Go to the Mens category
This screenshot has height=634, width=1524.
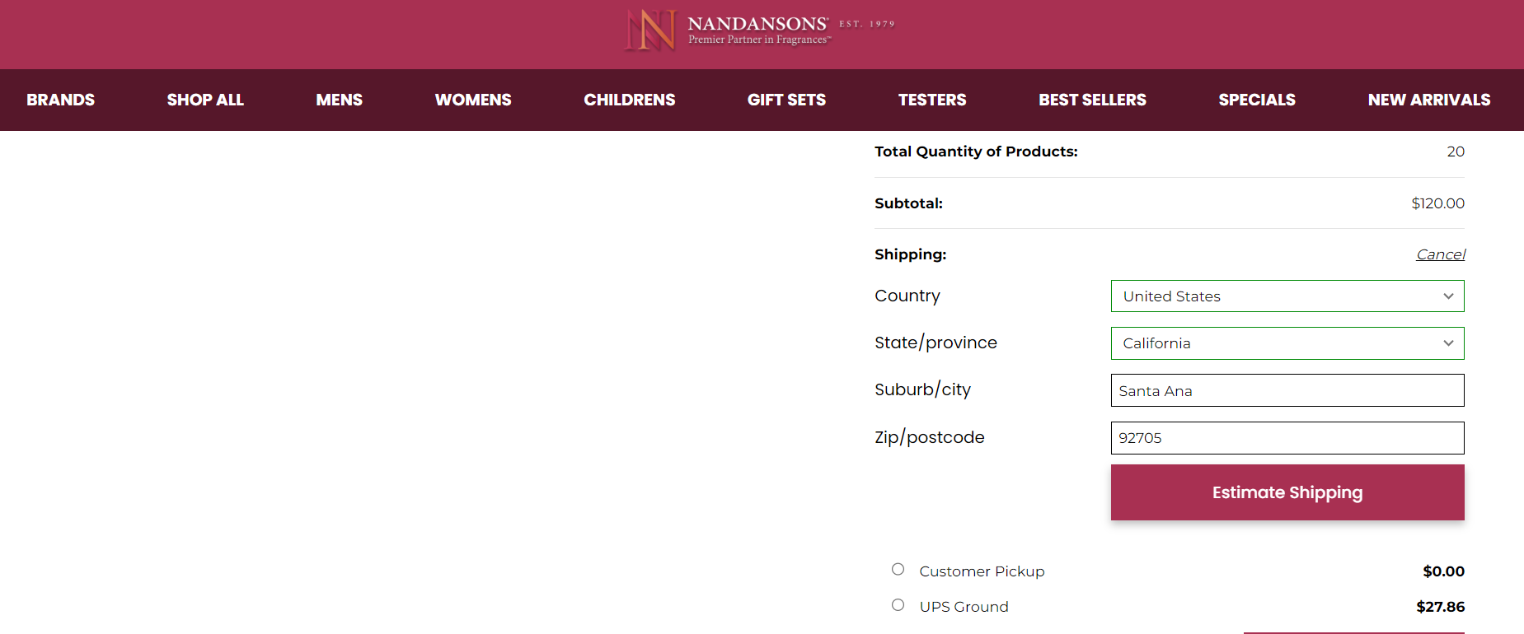pyautogui.click(x=339, y=100)
